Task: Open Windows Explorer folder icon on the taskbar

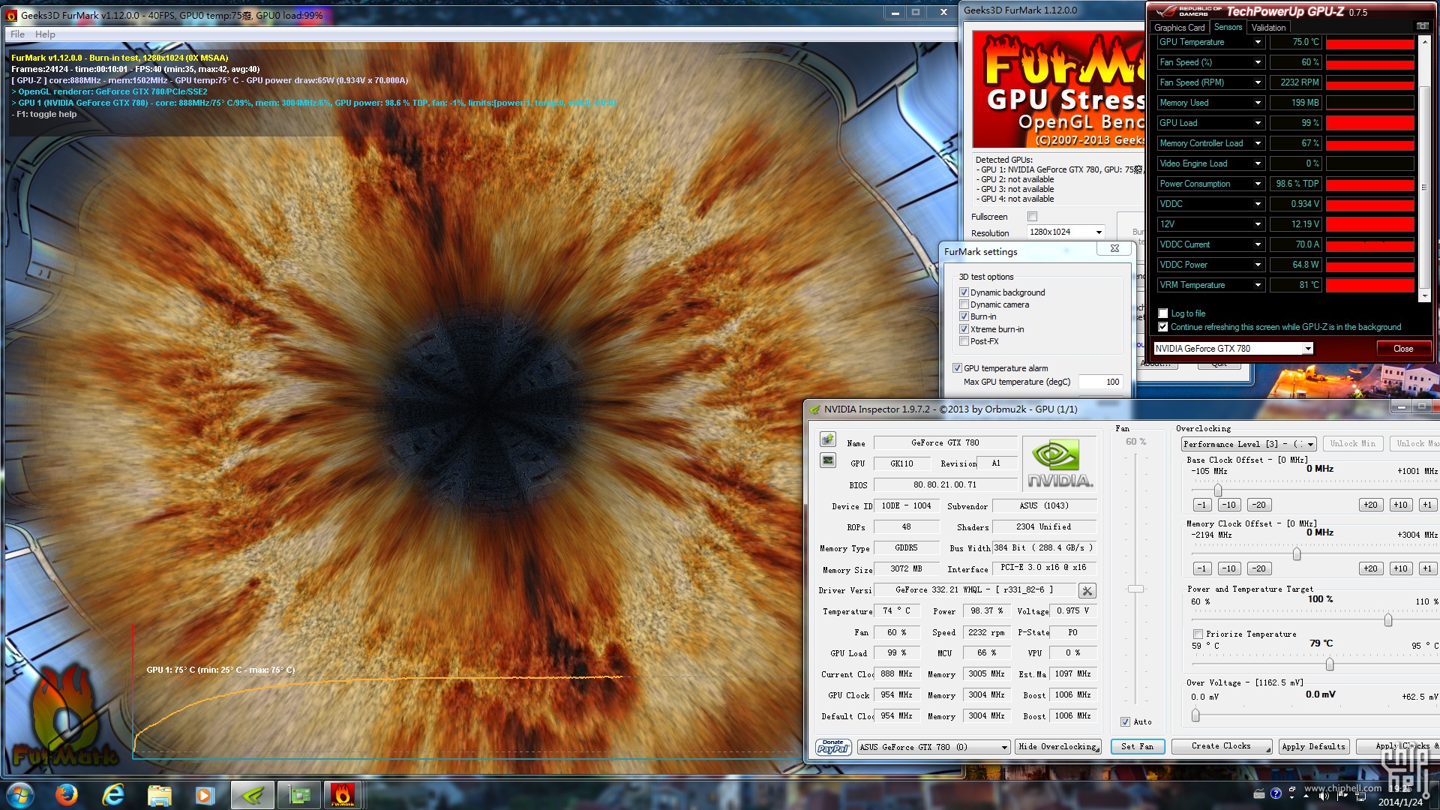Action: (160, 794)
